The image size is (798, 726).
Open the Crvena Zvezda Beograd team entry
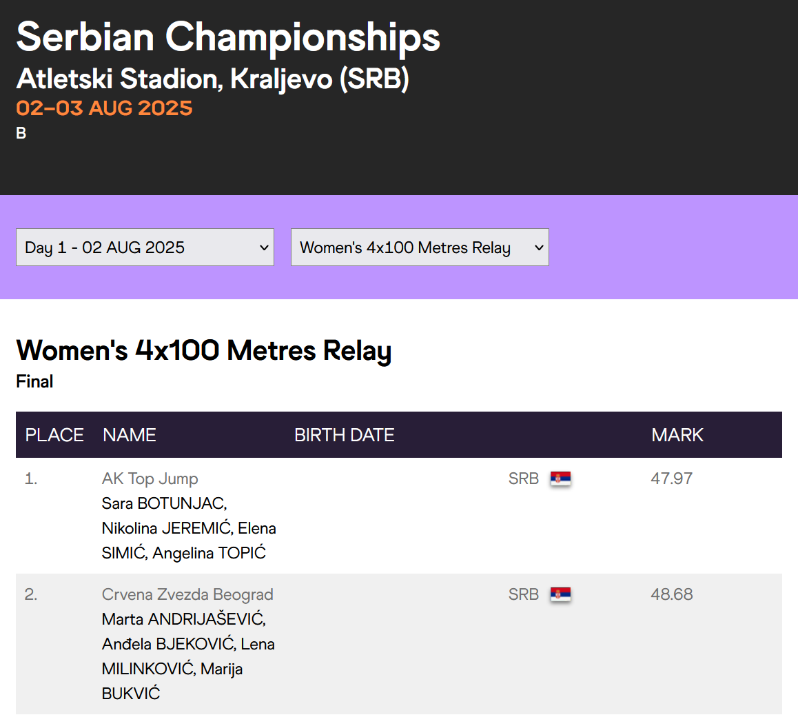point(187,594)
